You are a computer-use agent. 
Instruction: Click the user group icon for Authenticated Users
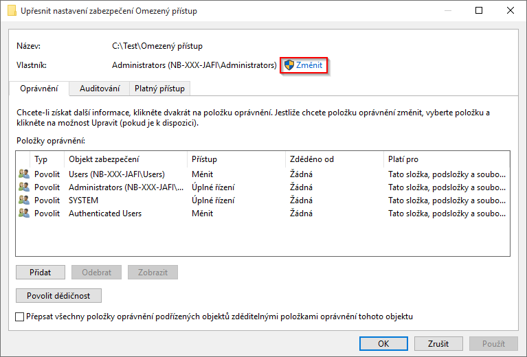click(x=24, y=214)
